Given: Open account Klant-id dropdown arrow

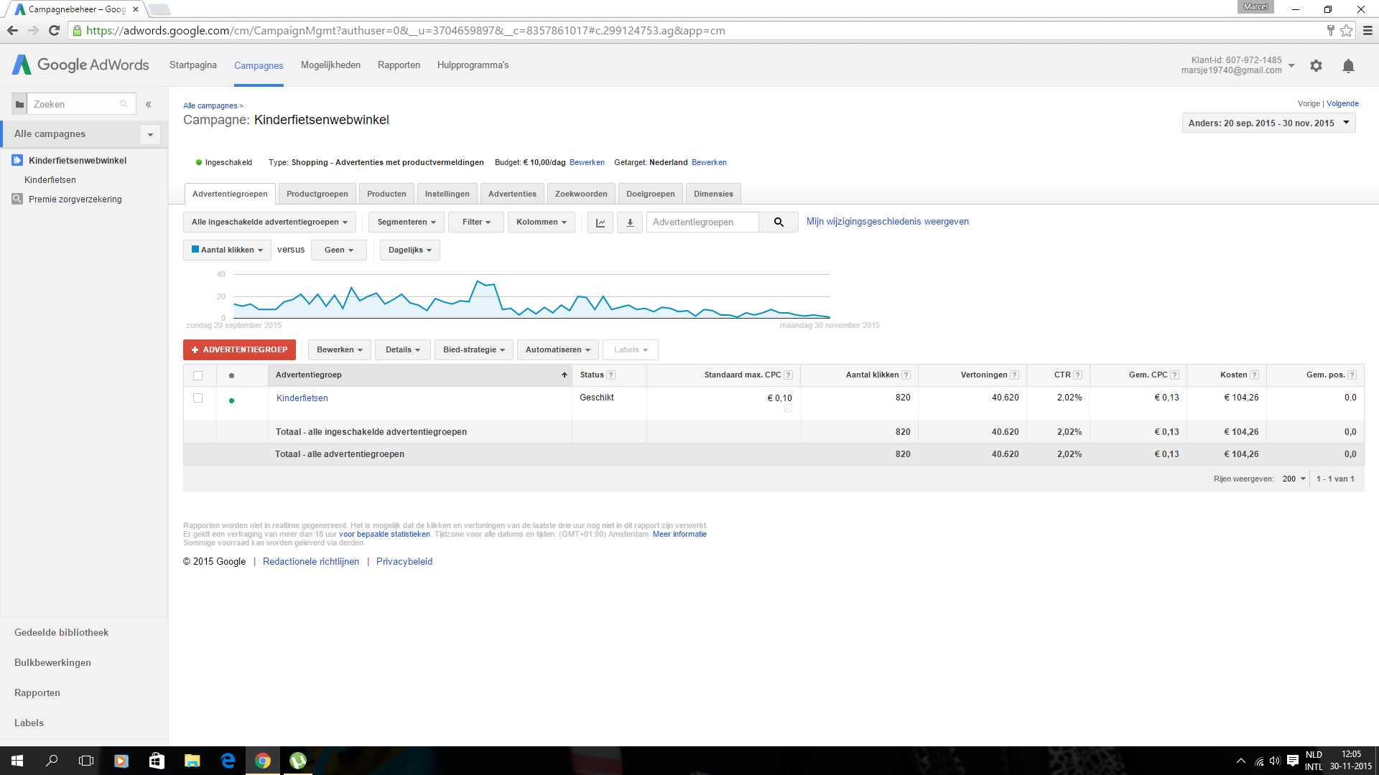Looking at the screenshot, I should pos(1291,65).
